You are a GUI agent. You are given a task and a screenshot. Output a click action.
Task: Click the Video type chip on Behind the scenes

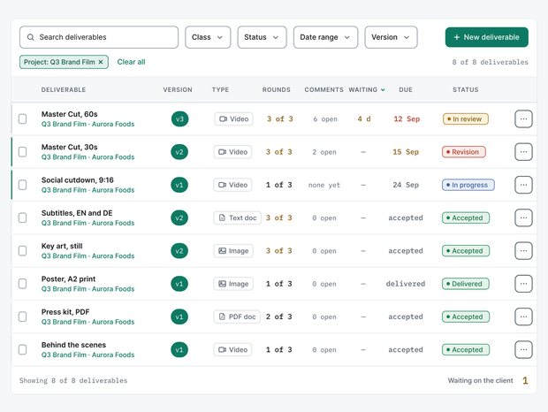pos(232,350)
